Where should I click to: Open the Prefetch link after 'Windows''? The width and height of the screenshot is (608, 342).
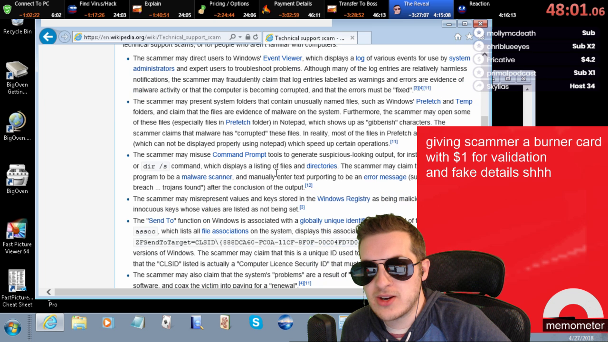[x=428, y=102]
